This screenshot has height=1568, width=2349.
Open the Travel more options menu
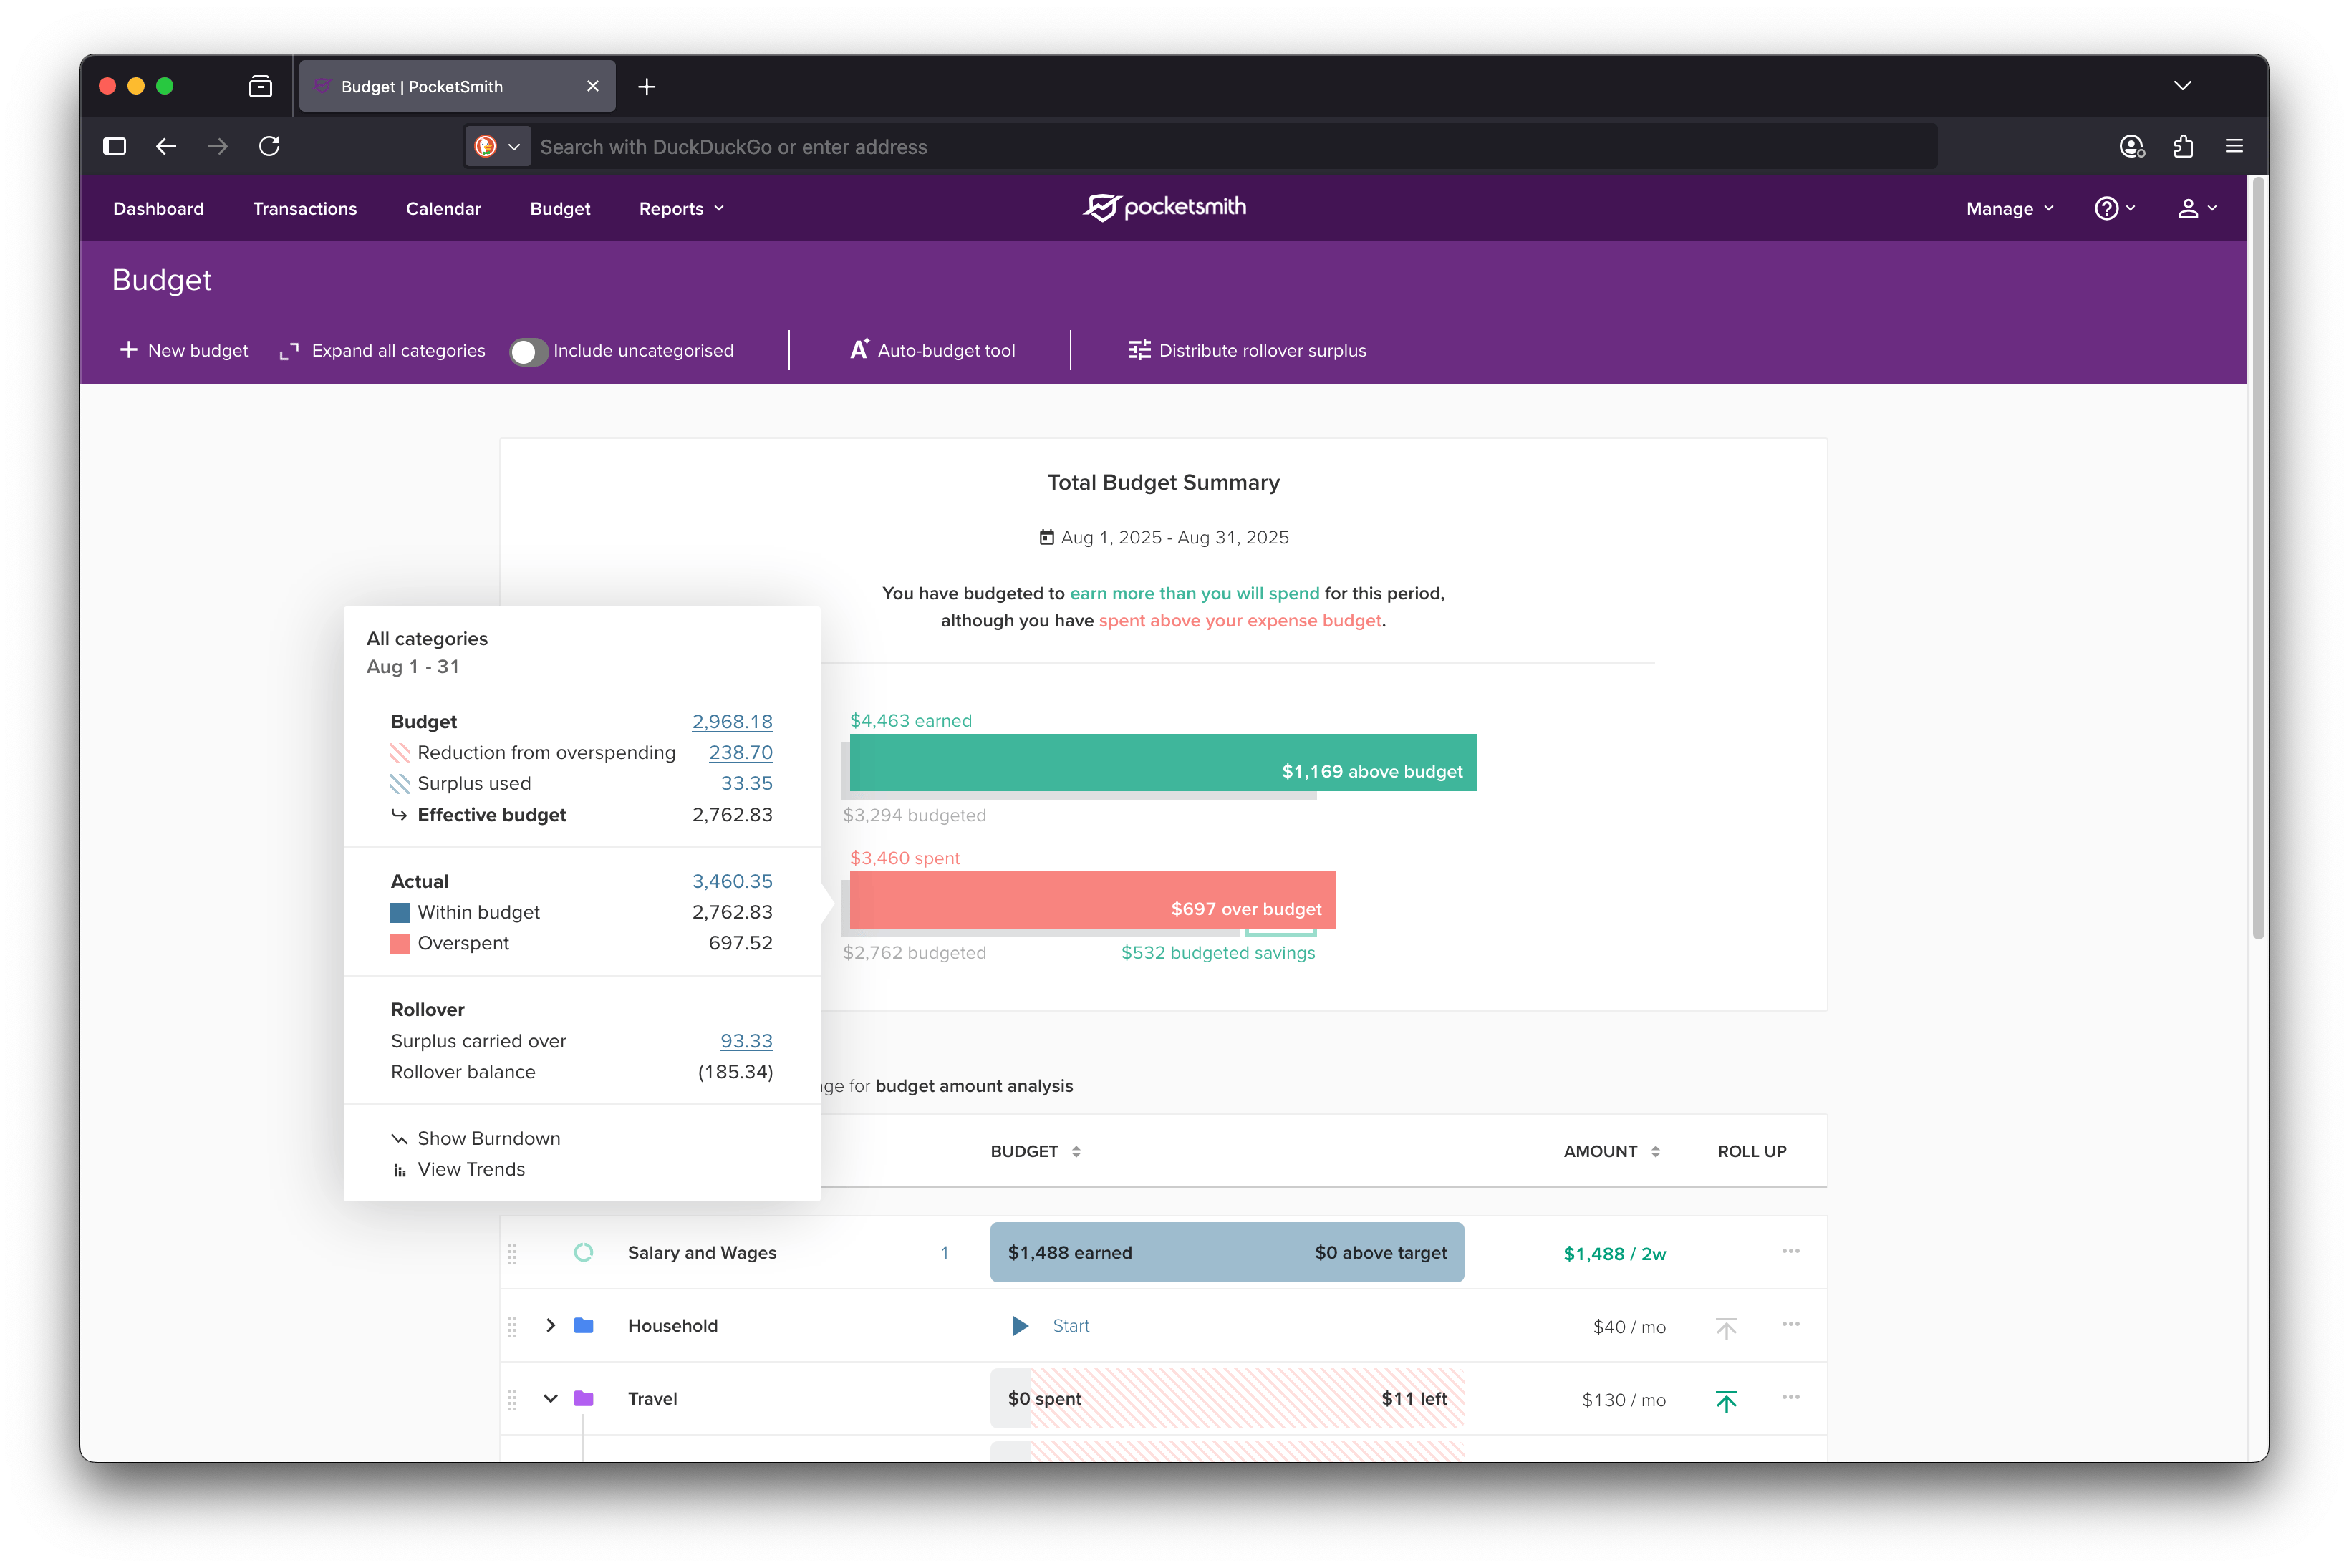pyautogui.click(x=1790, y=1397)
